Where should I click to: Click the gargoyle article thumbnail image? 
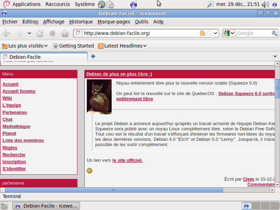(99, 97)
